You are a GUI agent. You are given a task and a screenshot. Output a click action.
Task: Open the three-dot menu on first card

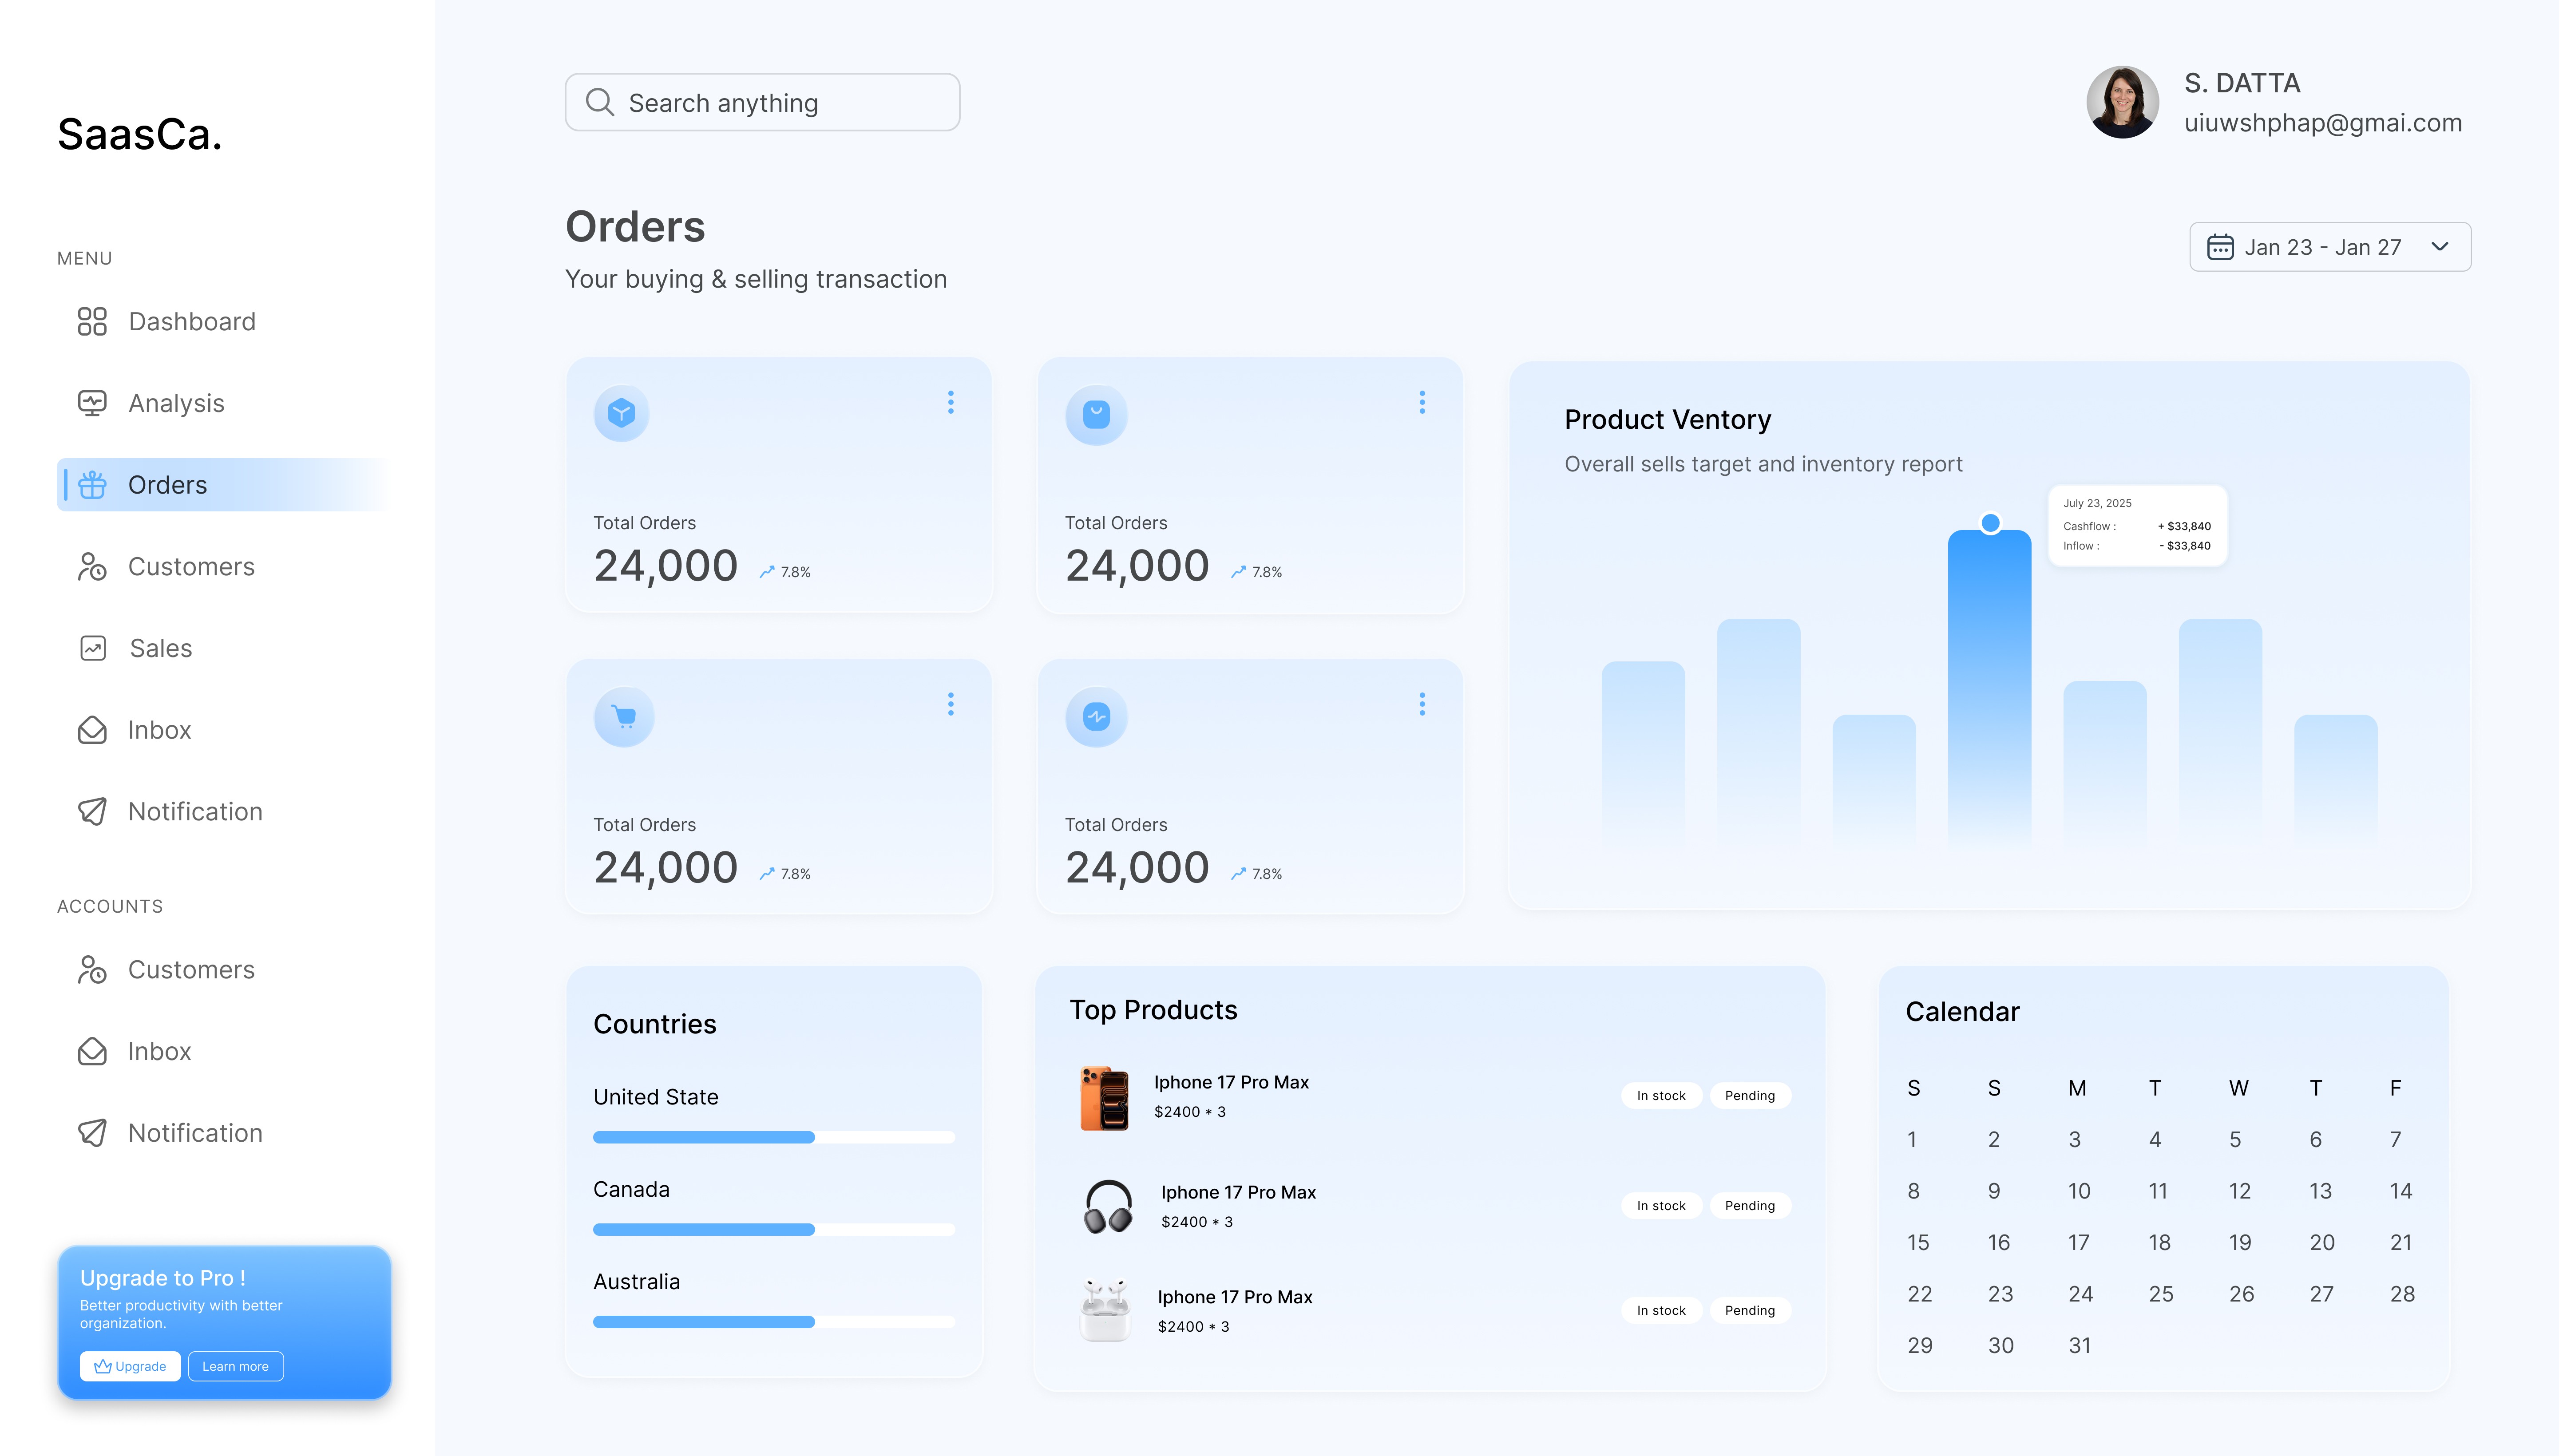950,402
